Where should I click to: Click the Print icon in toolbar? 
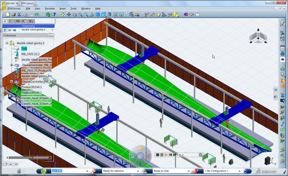coord(13,14)
